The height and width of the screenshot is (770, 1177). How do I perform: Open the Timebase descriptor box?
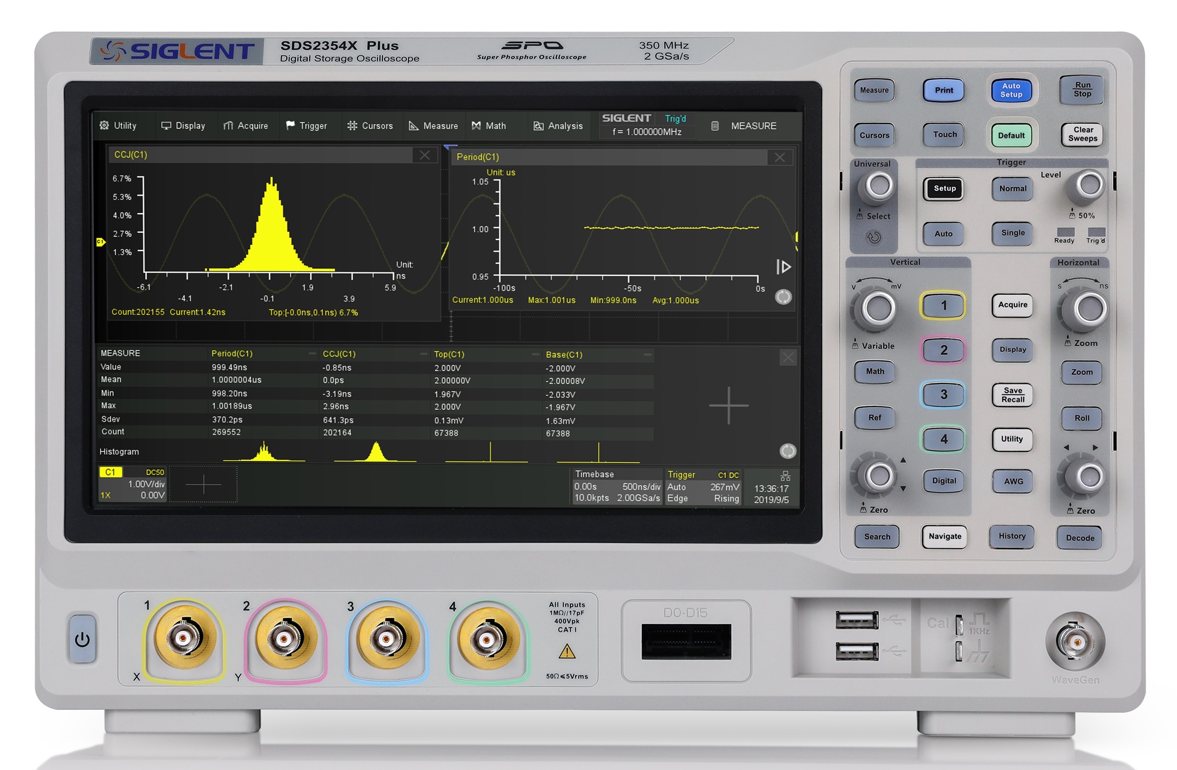tap(617, 486)
